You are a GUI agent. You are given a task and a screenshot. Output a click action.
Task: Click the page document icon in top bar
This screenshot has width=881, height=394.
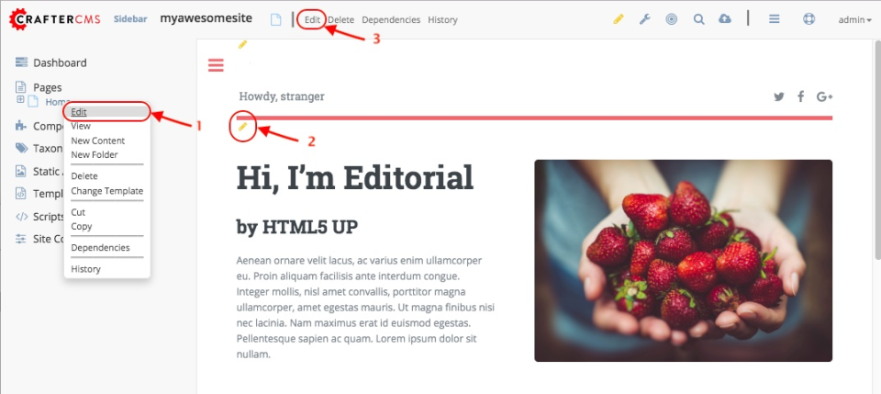point(276,19)
